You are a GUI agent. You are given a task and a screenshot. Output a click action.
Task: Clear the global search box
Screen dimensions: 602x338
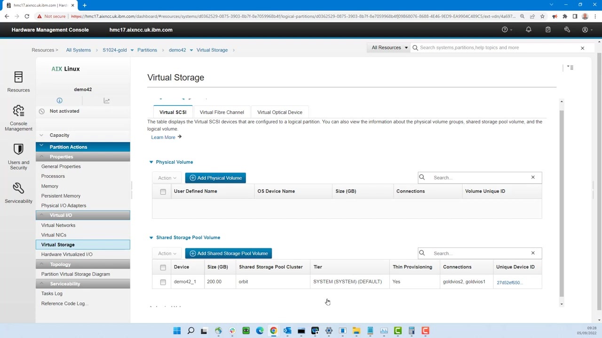582,48
